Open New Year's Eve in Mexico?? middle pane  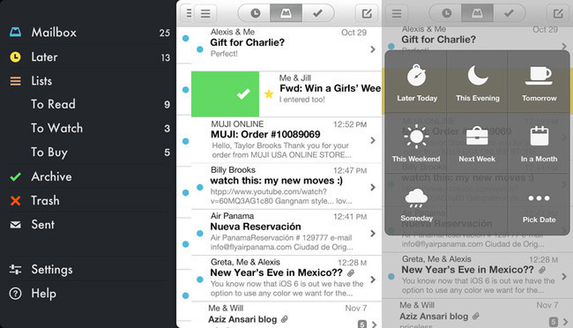[286, 279]
